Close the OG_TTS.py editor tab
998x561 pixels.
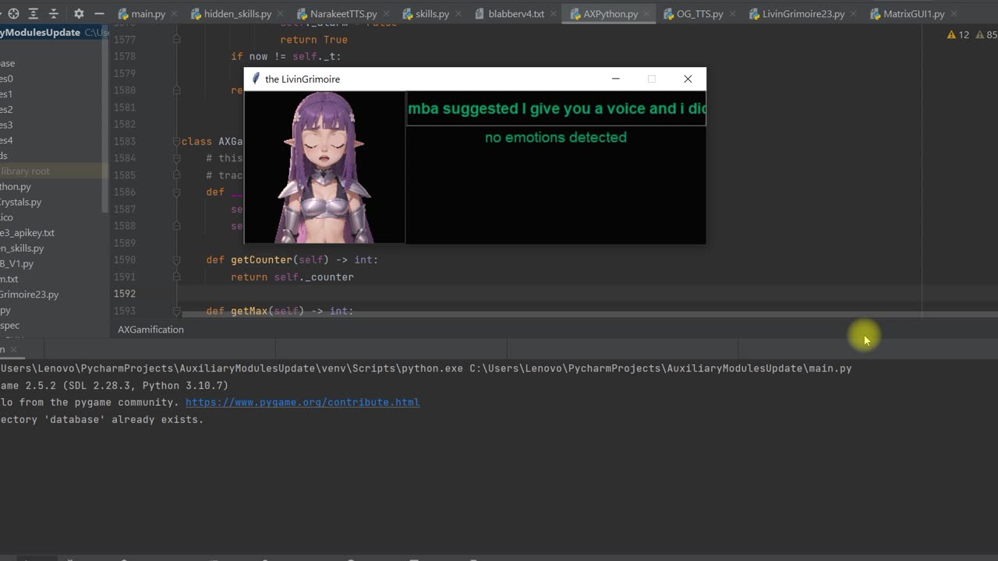(x=734, y=14)
